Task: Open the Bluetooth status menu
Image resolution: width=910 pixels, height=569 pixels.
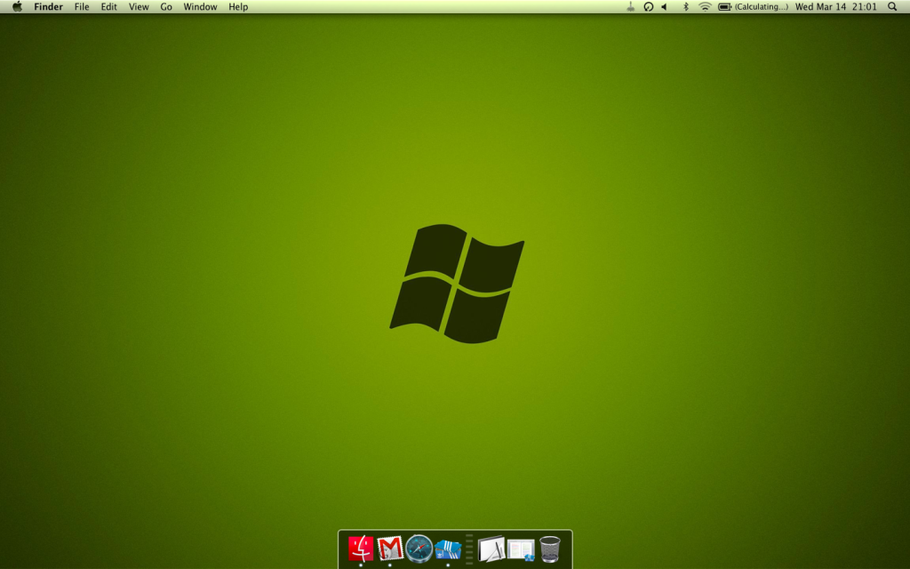Action: coord(685,7)
